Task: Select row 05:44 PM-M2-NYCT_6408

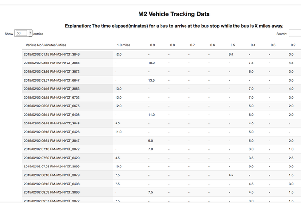Action: tap(161, 115)
